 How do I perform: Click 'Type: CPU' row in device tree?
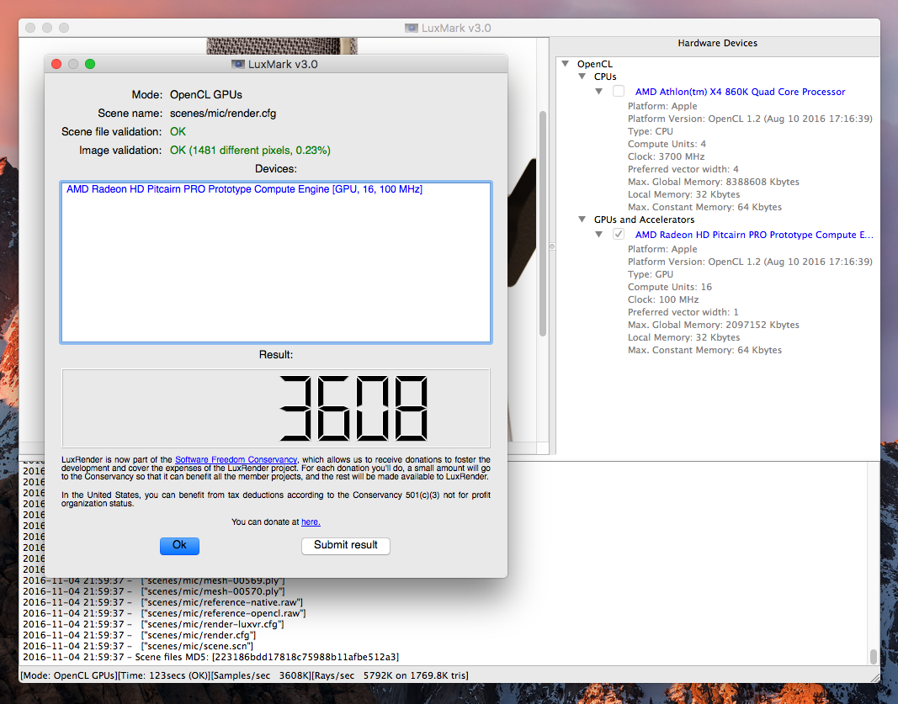(651, 132)
